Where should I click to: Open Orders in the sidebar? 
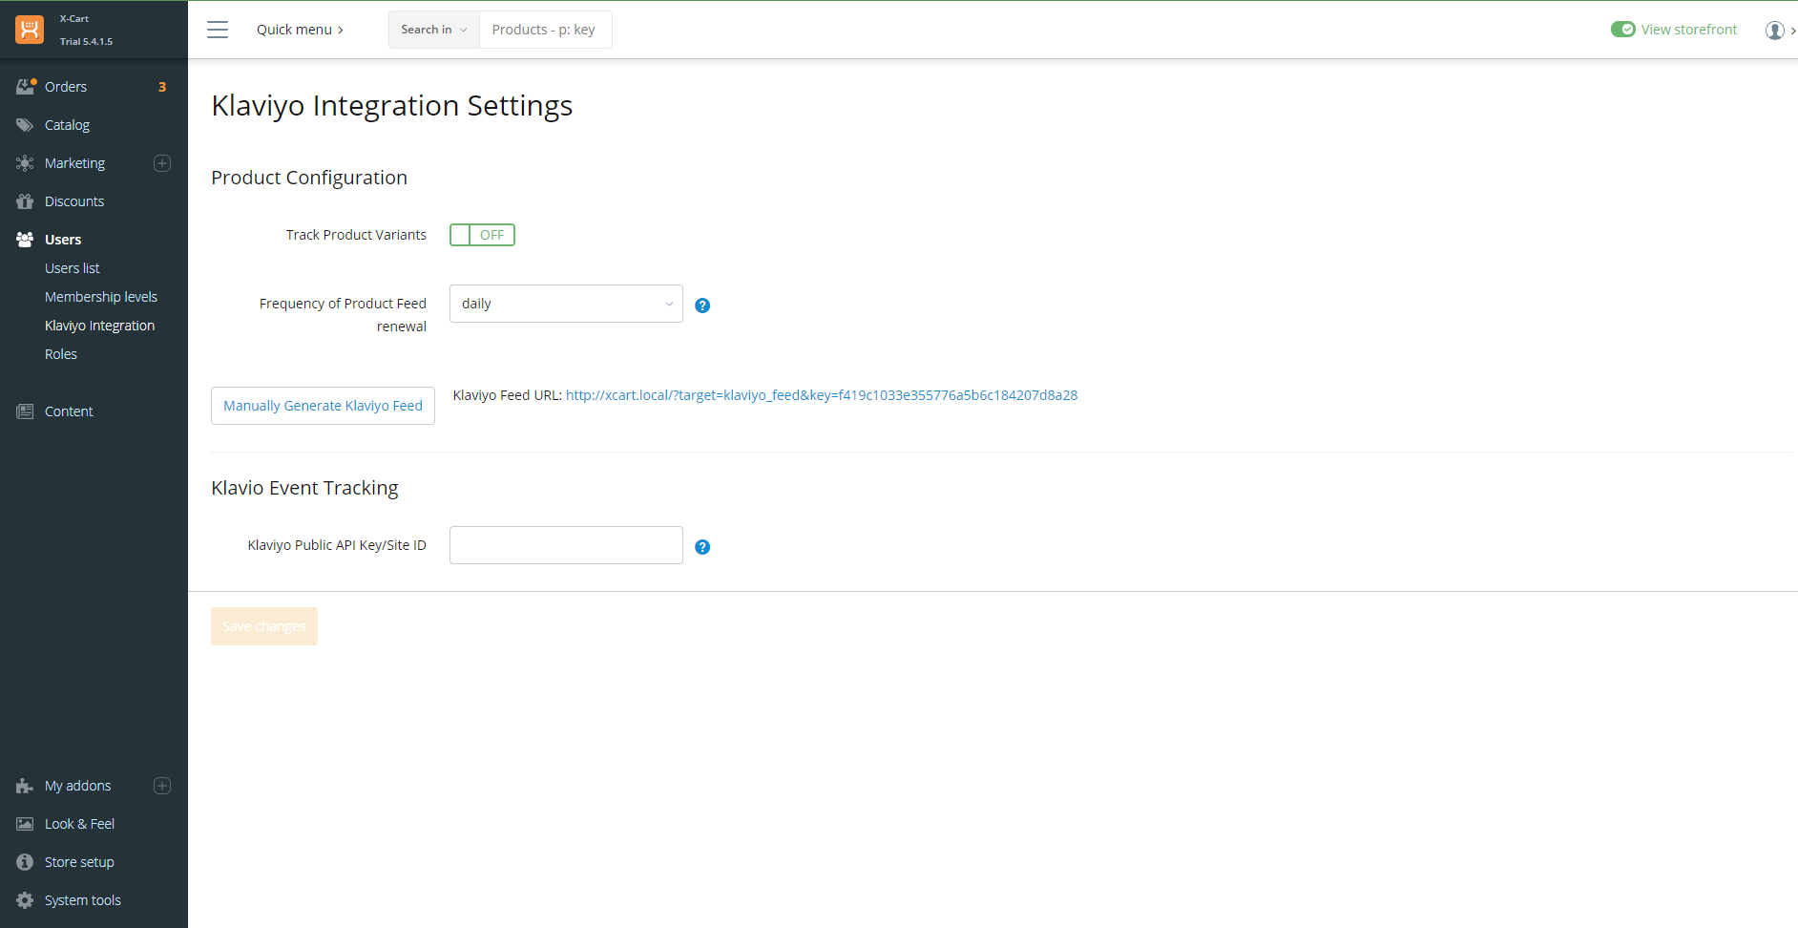coord(66,87)
